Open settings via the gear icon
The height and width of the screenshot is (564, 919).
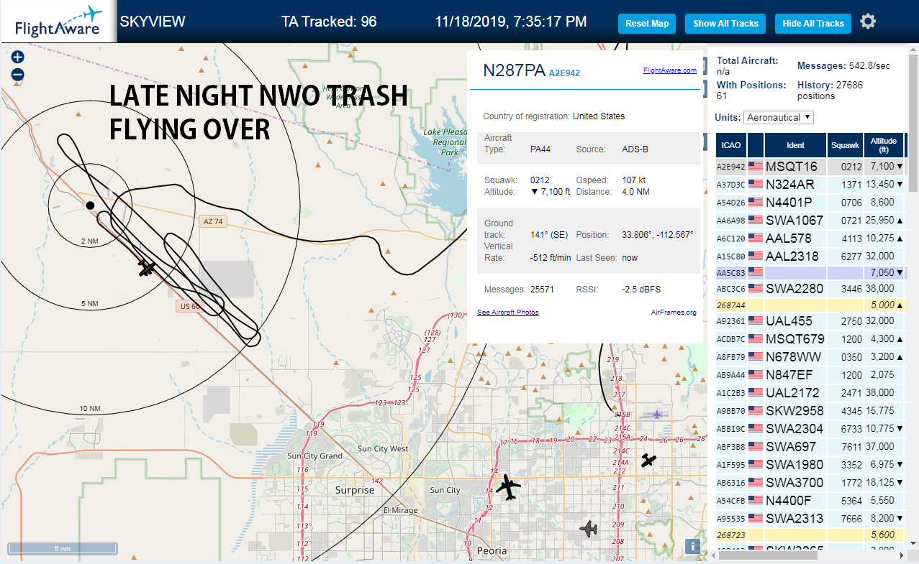tap(868, 22)
